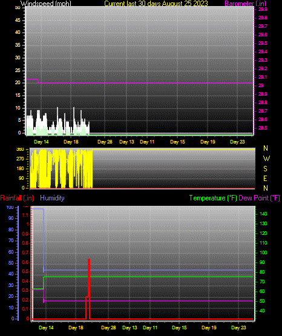Screen dimensions: 282x336
Task: Click the E compass letter on direction chart
Action: coord(265,178)
